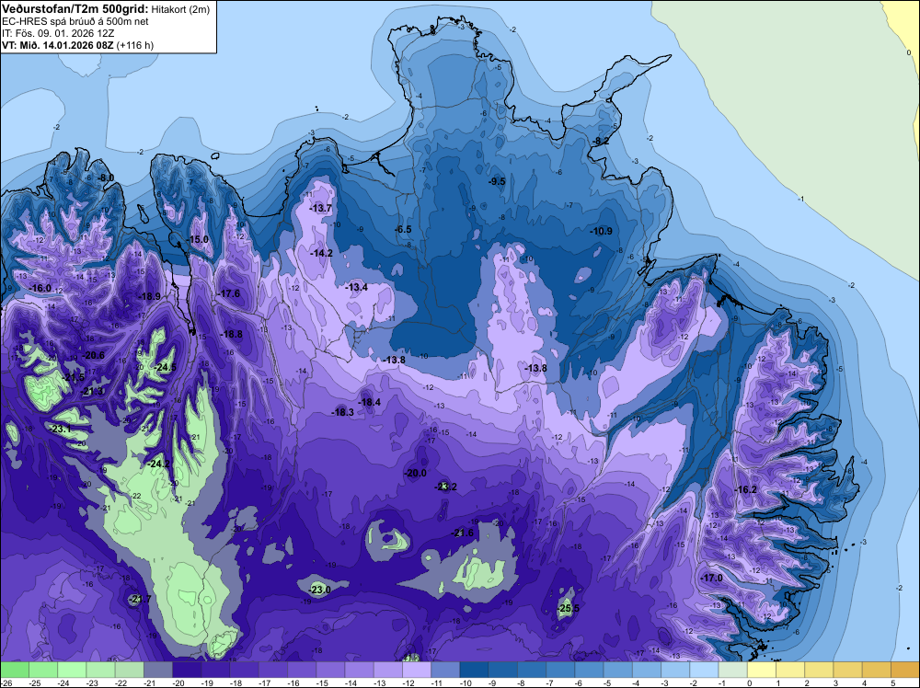Viewport: 920px width, 688px height.
Task: Click the legend swatch between -21 and -20
Action: click(158, 670)
